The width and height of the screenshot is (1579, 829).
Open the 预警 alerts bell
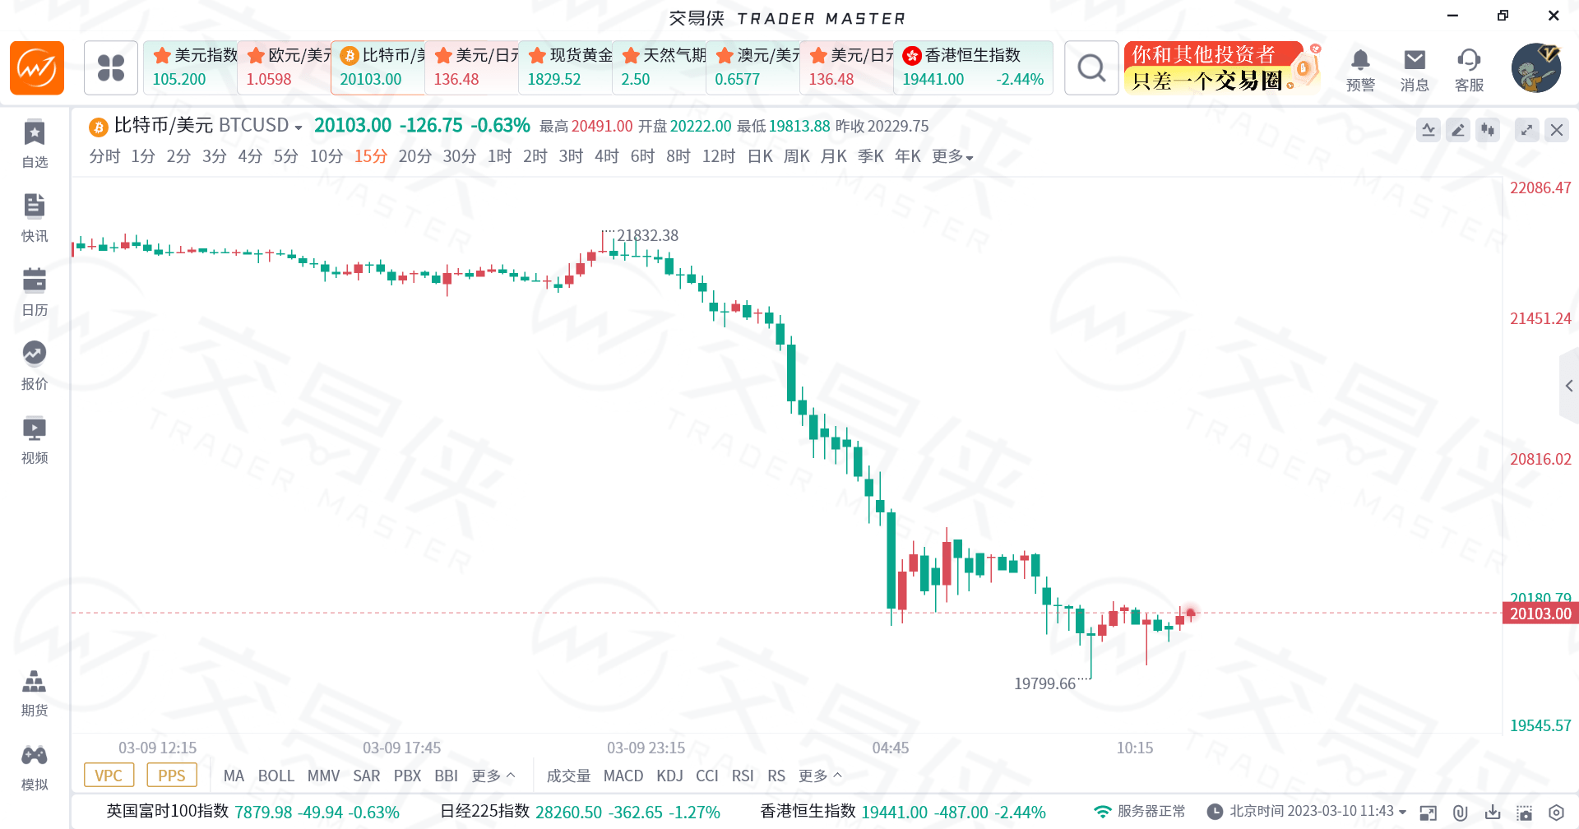(x=1361, y=69)
